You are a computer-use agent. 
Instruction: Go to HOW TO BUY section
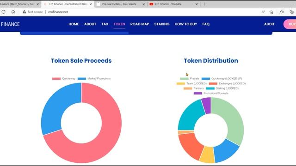(186, 24)
